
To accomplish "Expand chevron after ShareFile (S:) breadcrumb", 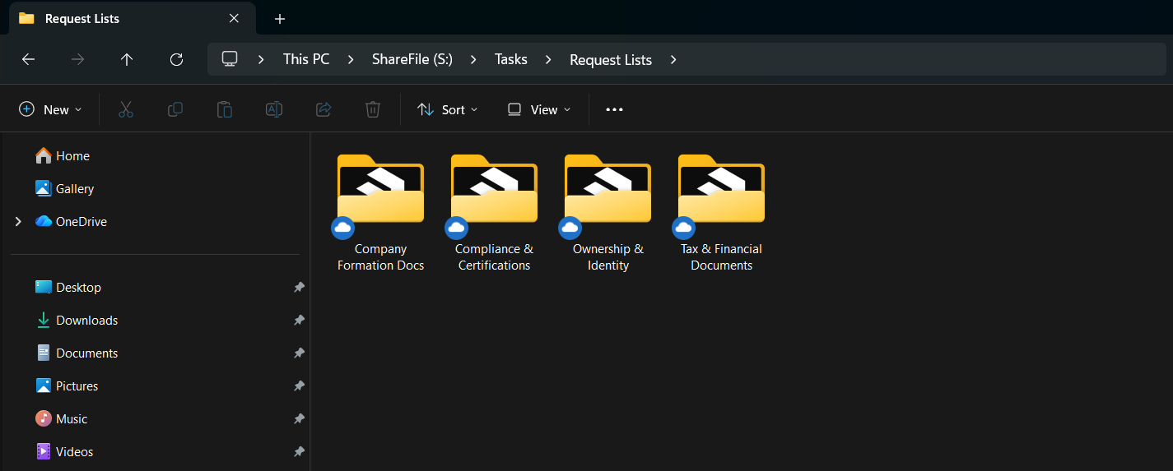I will [473, 59].
